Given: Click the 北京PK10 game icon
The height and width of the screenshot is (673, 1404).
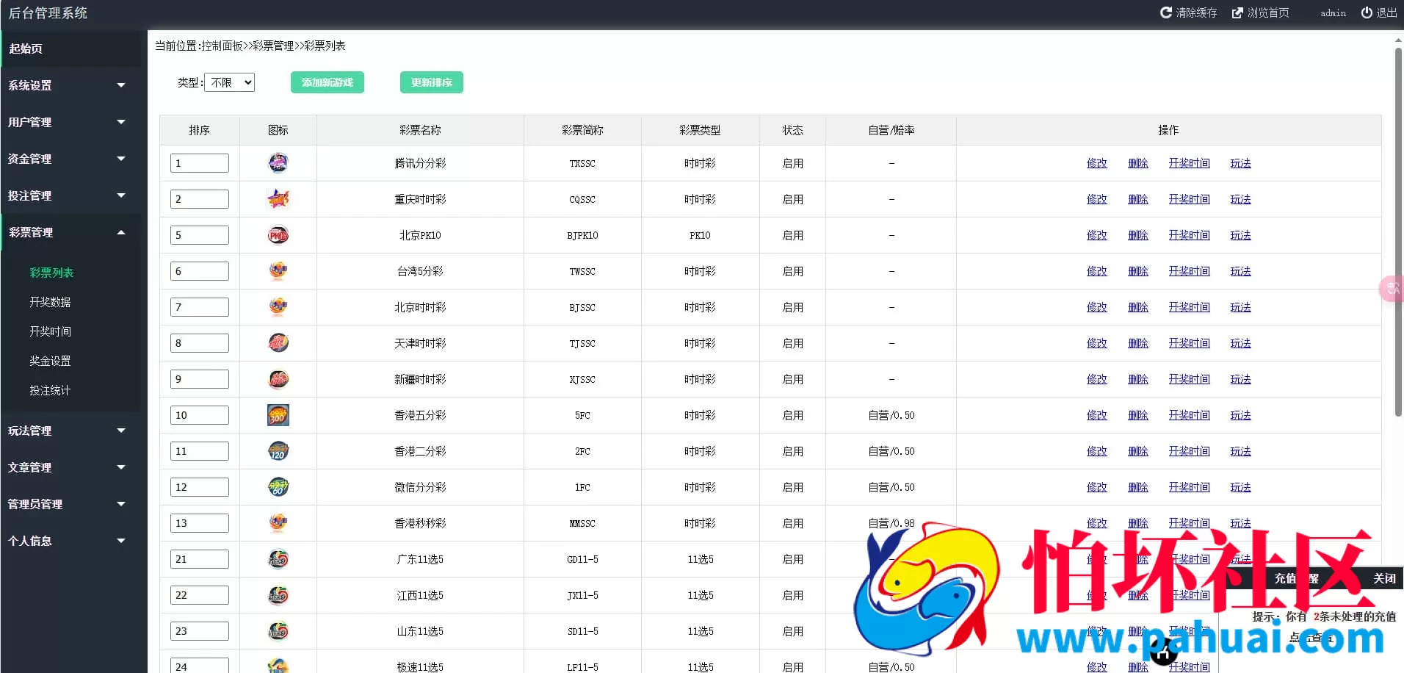Looking at the screenshot, I should [278, 234].
